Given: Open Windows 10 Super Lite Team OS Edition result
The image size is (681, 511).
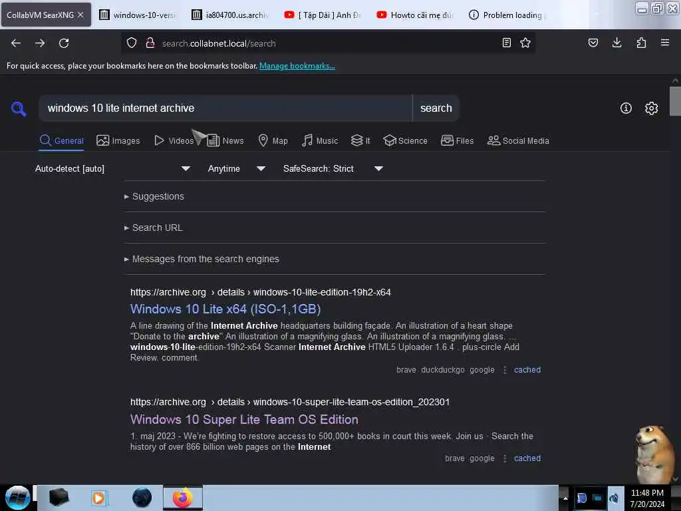Looking at the screenshot, I should (x=244, y=419).
